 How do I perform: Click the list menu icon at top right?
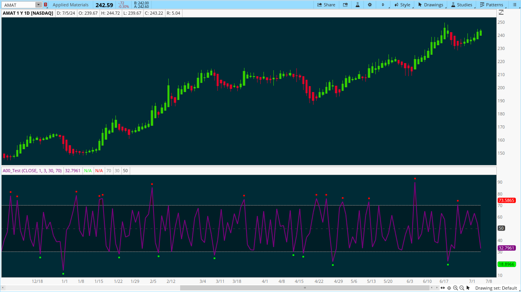click(x=515, y=5)
